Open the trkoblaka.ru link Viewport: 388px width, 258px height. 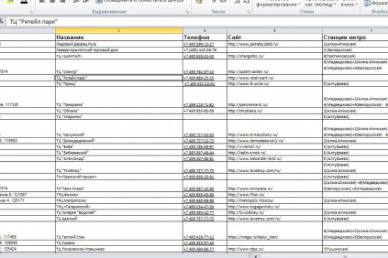coord(245,111)
